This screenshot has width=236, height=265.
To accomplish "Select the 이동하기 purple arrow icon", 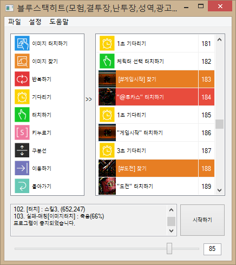I will [x=22, y=168].
